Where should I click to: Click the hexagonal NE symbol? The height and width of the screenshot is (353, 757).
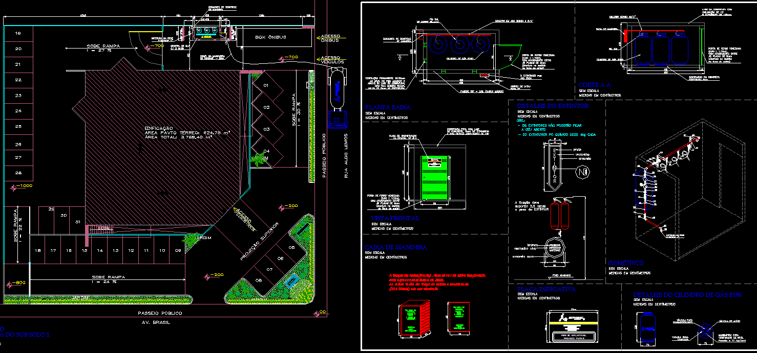pyautogui.click(x=582, y=172)
